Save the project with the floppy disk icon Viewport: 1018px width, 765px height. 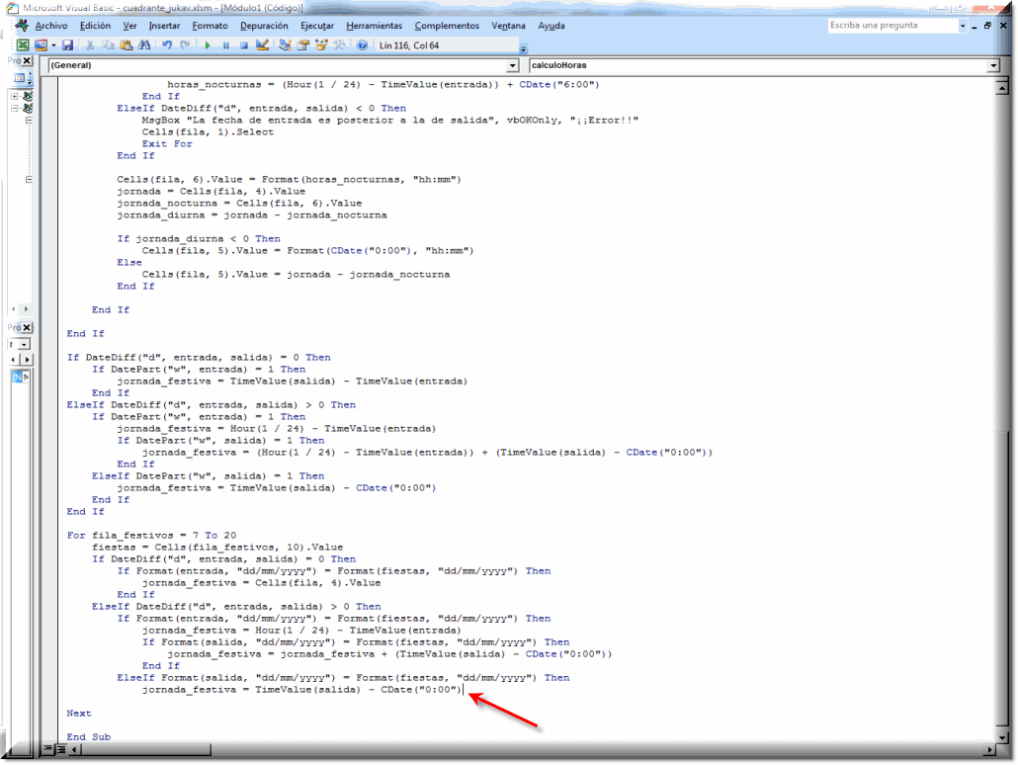click(x=68, y=45)
